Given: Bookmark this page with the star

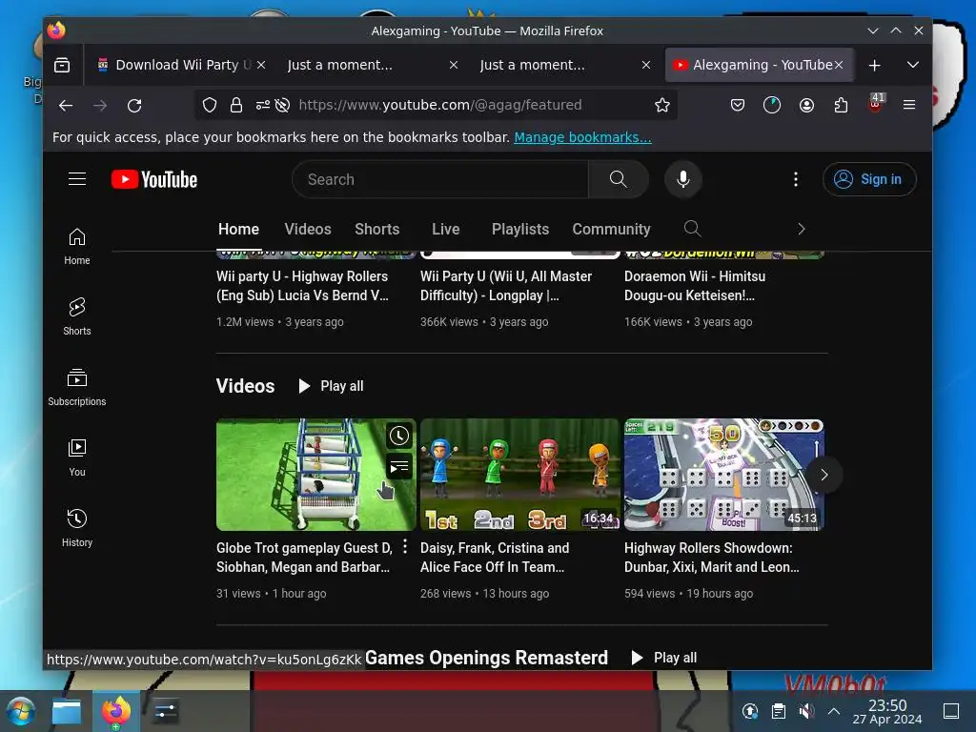Looking at the screenshot, I should click(x=662, y=105).
